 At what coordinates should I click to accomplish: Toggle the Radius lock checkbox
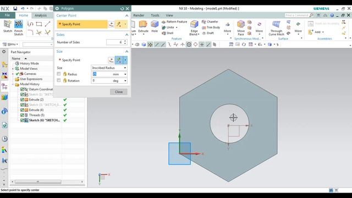(59, 74)
